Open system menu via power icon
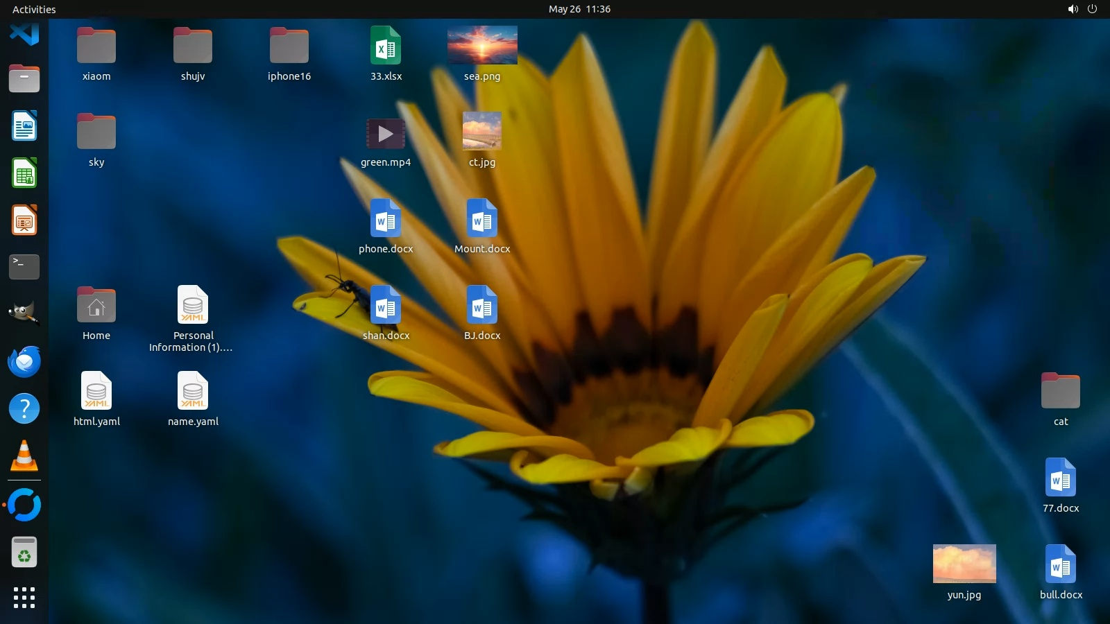The width and height of the screenshot is (1110, 624). coord(1092,9)
